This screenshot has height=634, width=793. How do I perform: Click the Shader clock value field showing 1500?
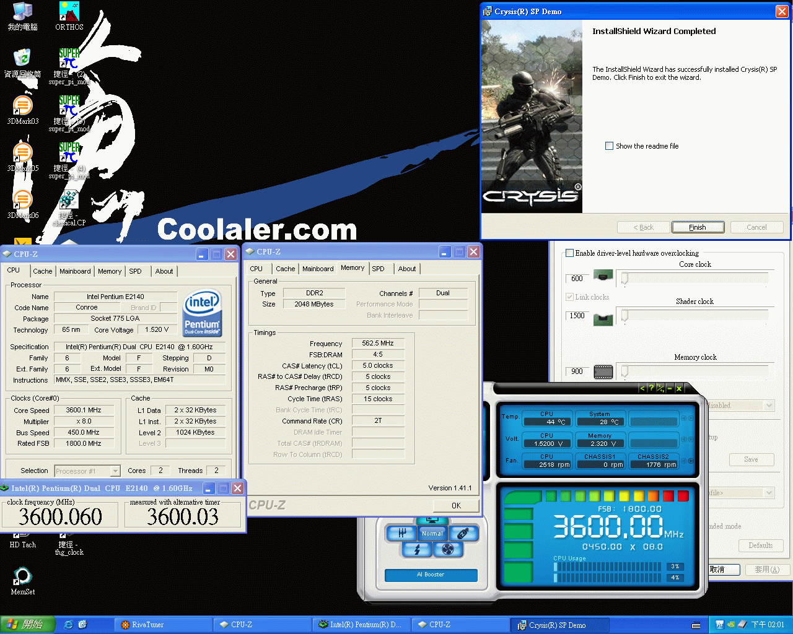[x=577, y=316]
